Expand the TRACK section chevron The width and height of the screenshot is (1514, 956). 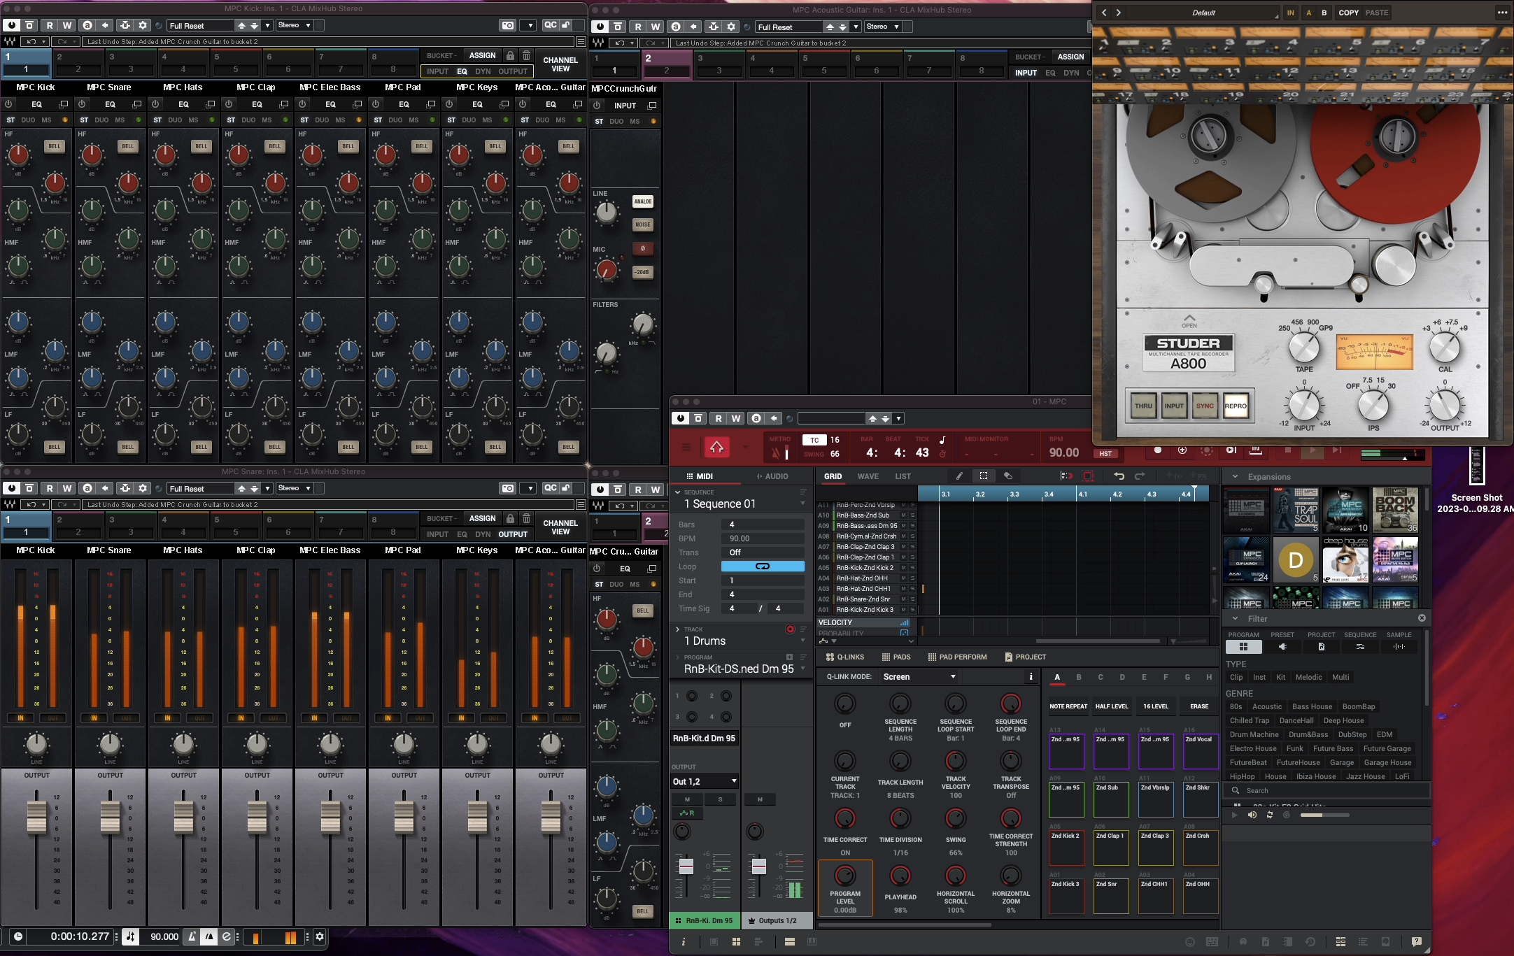point(677,629)
